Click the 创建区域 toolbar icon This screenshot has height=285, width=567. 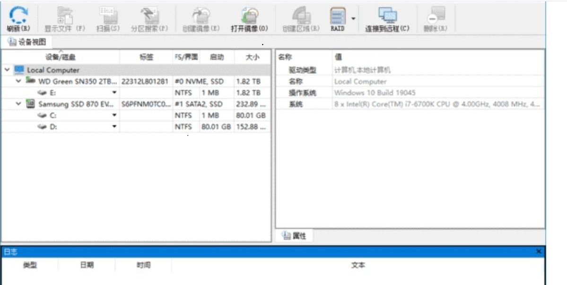click(301, 17)
